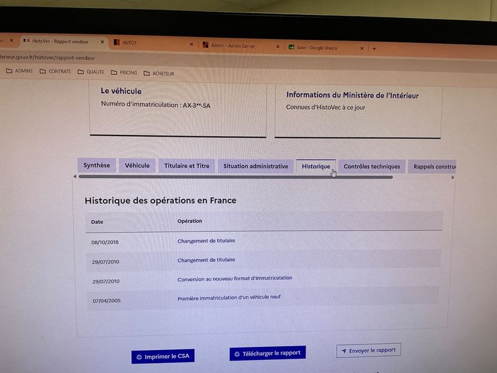Click the Envoyer le rapport button

pos(368,351)
